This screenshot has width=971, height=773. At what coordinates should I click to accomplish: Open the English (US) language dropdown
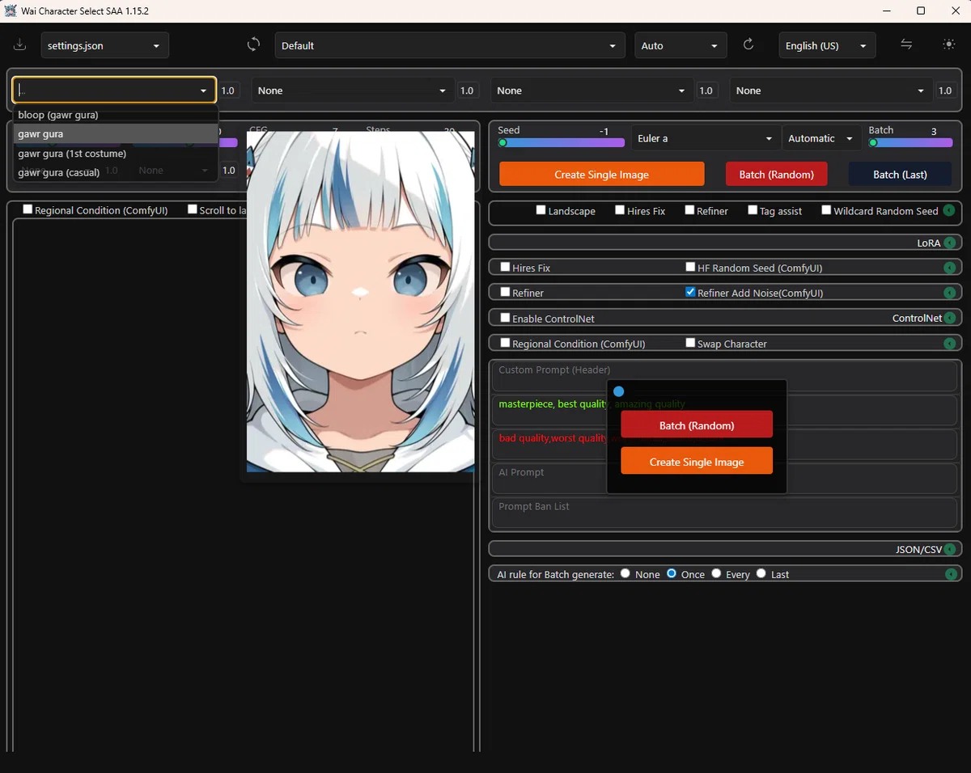coord(827,45)
